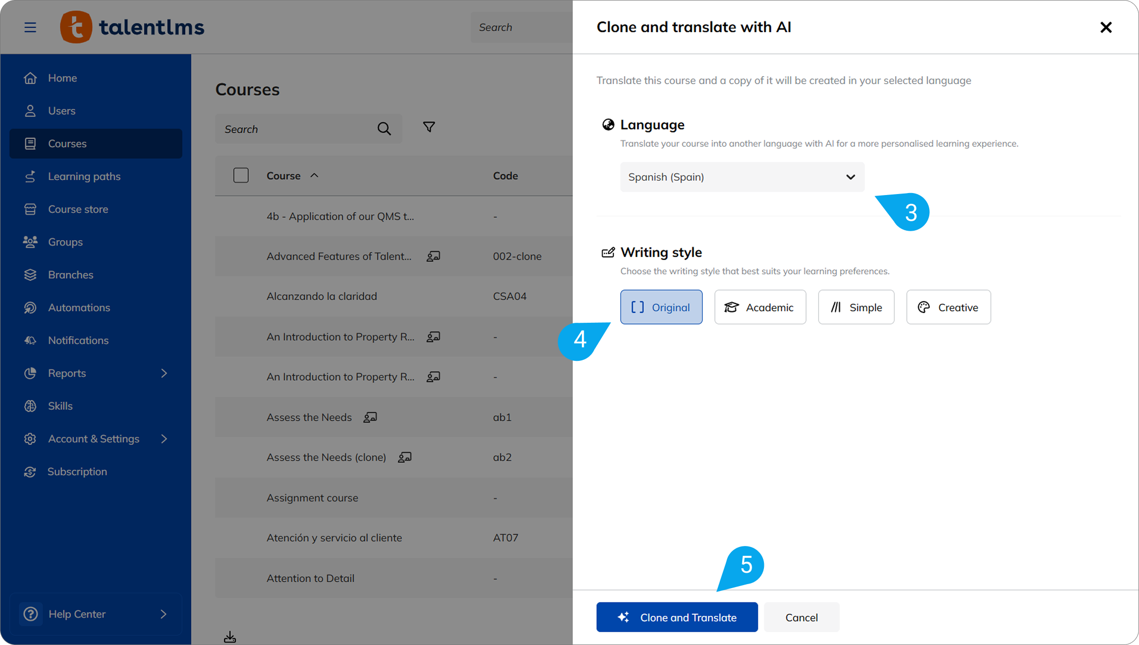Click the Help Center question mark icon

(31, 614)
